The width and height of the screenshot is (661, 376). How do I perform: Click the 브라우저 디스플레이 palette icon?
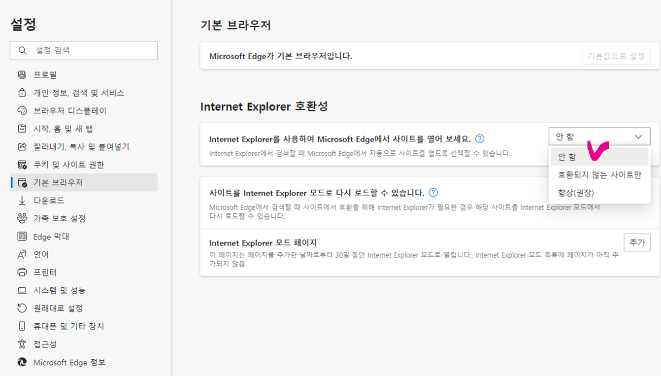tap(22, 110)
